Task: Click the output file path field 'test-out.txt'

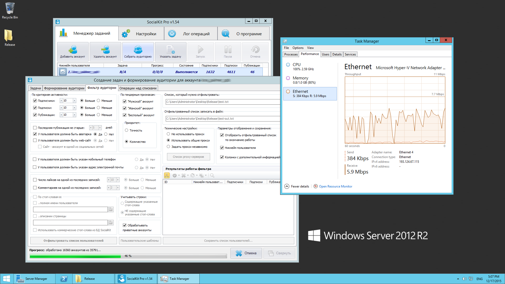Action: click(223, 119)
